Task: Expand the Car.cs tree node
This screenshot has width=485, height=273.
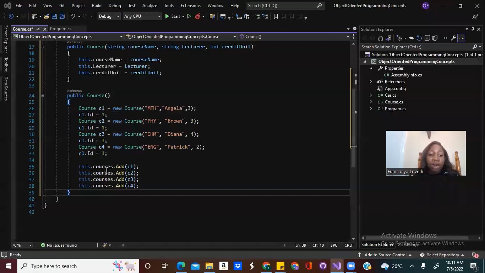Action: pyautogui.click(x=371, y=95)
